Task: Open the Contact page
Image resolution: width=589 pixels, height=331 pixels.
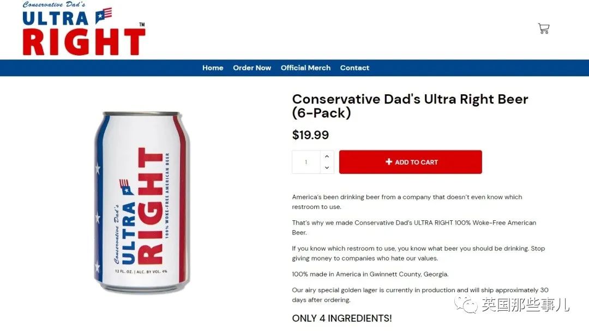Action: tap(354, 68)
